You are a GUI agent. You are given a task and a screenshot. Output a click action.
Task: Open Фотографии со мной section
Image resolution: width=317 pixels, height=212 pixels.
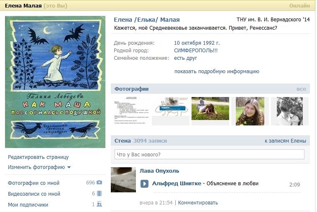[33, 183]
